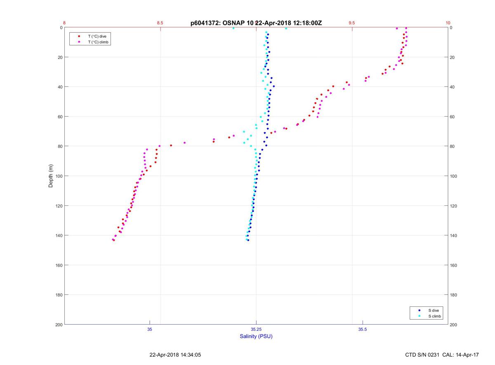Image resolution: width=495 pixels, height=365 pixels.
Task: Click the 'CTD S/N 0231 CAL: 14-Apr-17' footer text
Action: (x=442, y=355)
